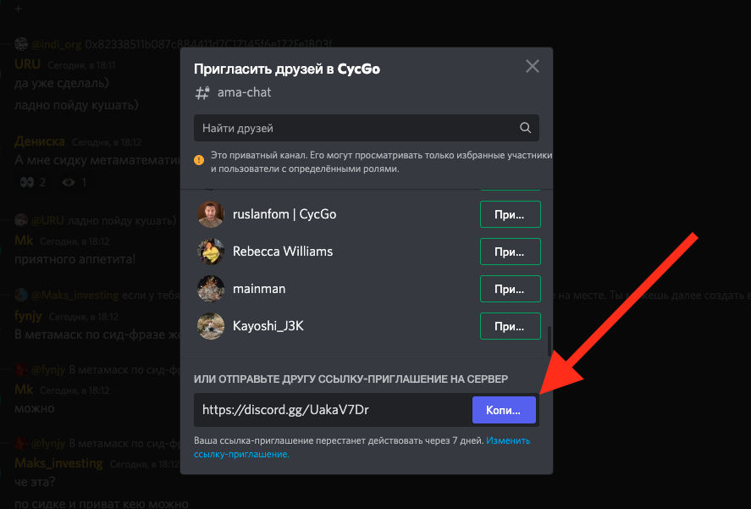The width and height of the screenshot is (751, 509).
Task: Click the username "Дениска" in chat
Action: click(x=40, y=141)
